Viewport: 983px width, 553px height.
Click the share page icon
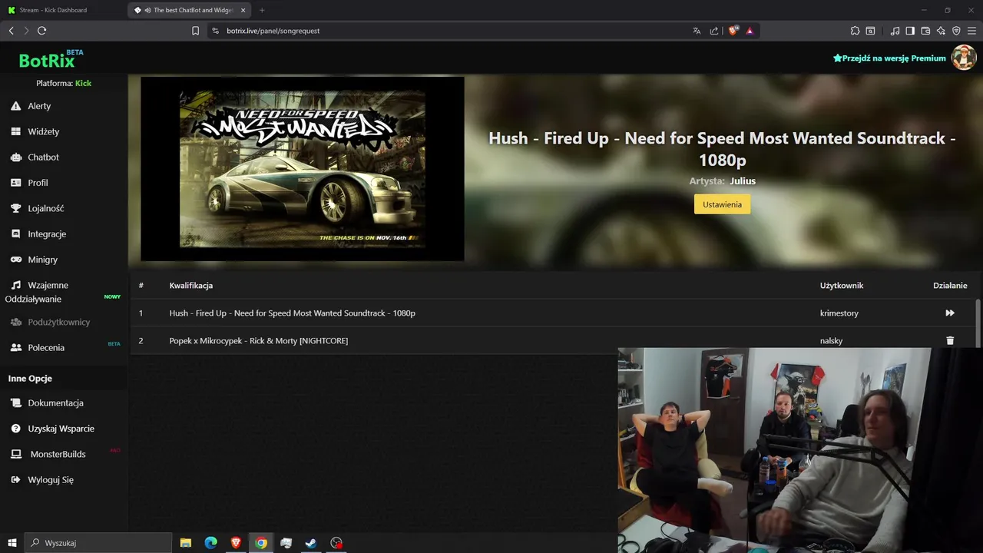(x=714, y=31)
